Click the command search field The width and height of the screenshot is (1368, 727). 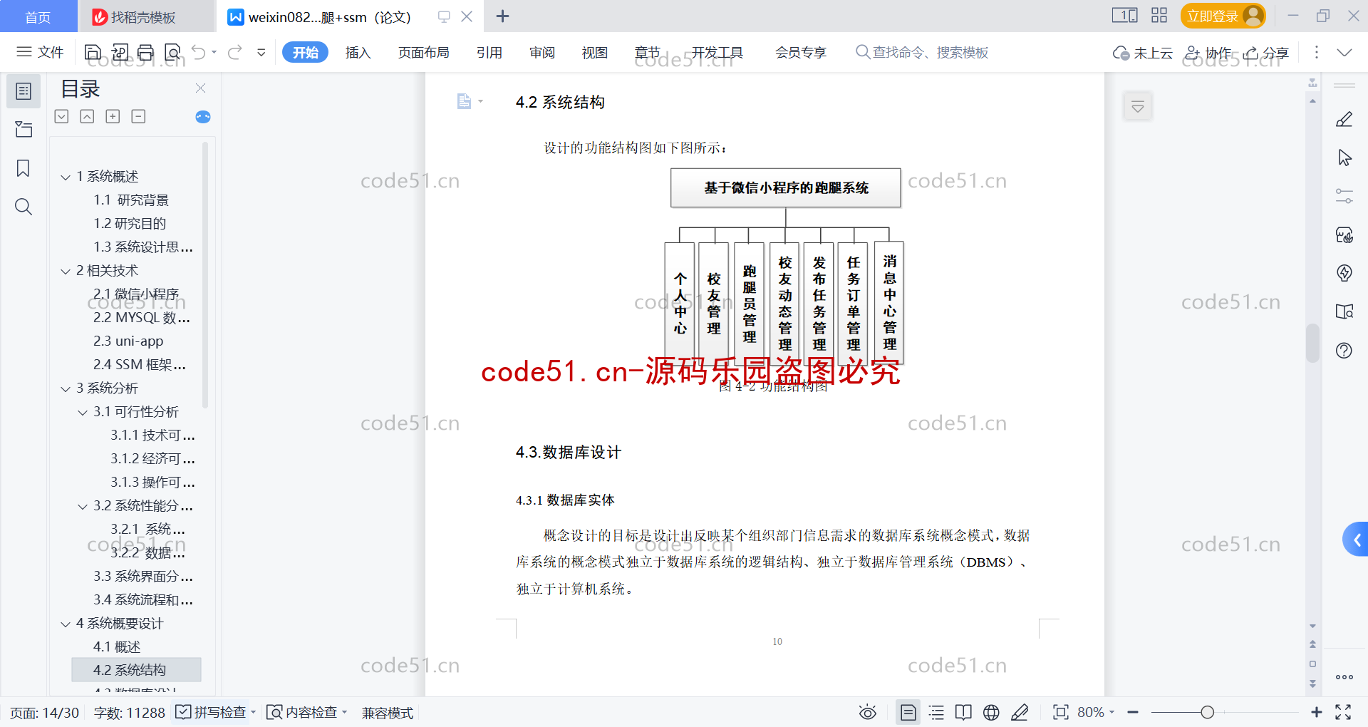(x=922, y=52)
